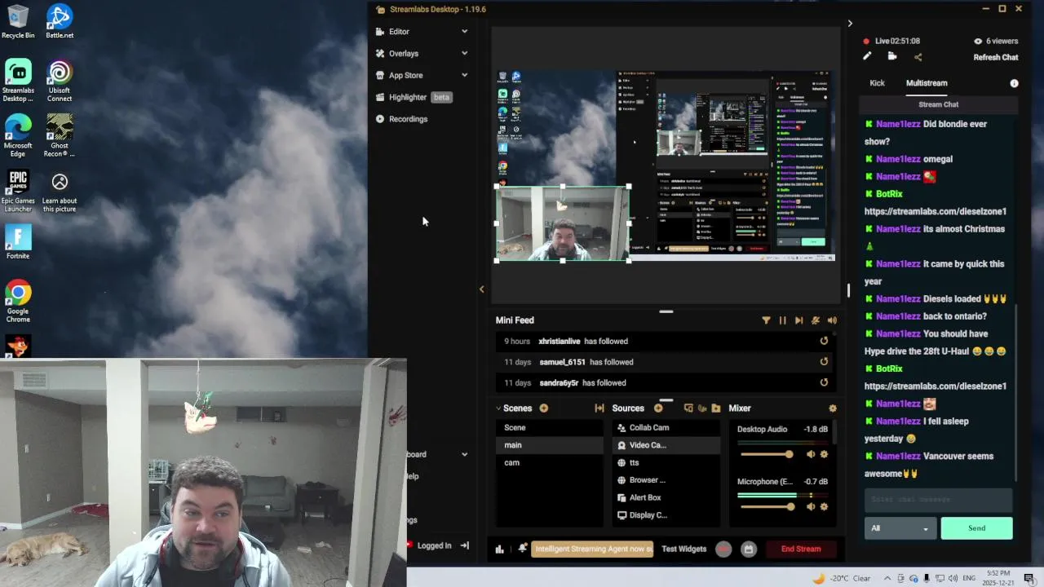1044x587 pixels.
Task: Click Test Widgets
Action: point(683,549)
